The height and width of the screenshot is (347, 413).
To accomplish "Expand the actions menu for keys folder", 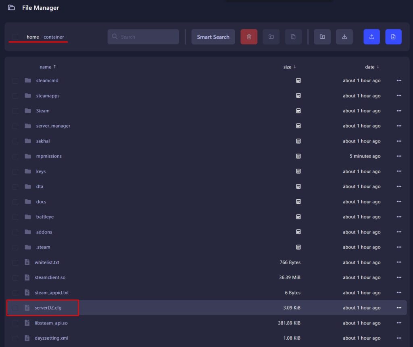I will (399, 171).
